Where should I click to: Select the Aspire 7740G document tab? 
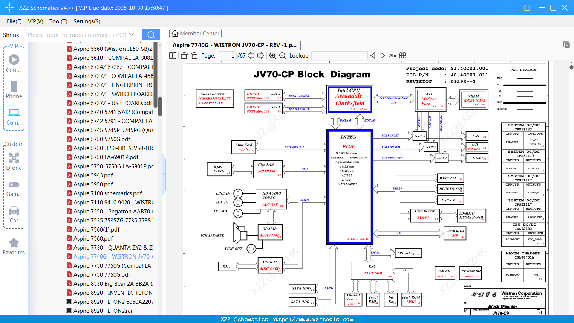pyautogui.click(x=234, y=45)
